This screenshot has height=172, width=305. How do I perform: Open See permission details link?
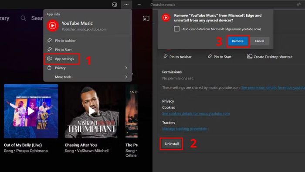pos(273,88)
